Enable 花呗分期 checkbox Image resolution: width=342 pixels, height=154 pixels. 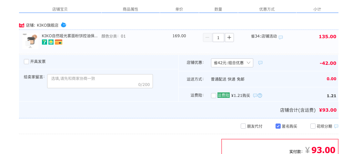click(x=313, y=126)
